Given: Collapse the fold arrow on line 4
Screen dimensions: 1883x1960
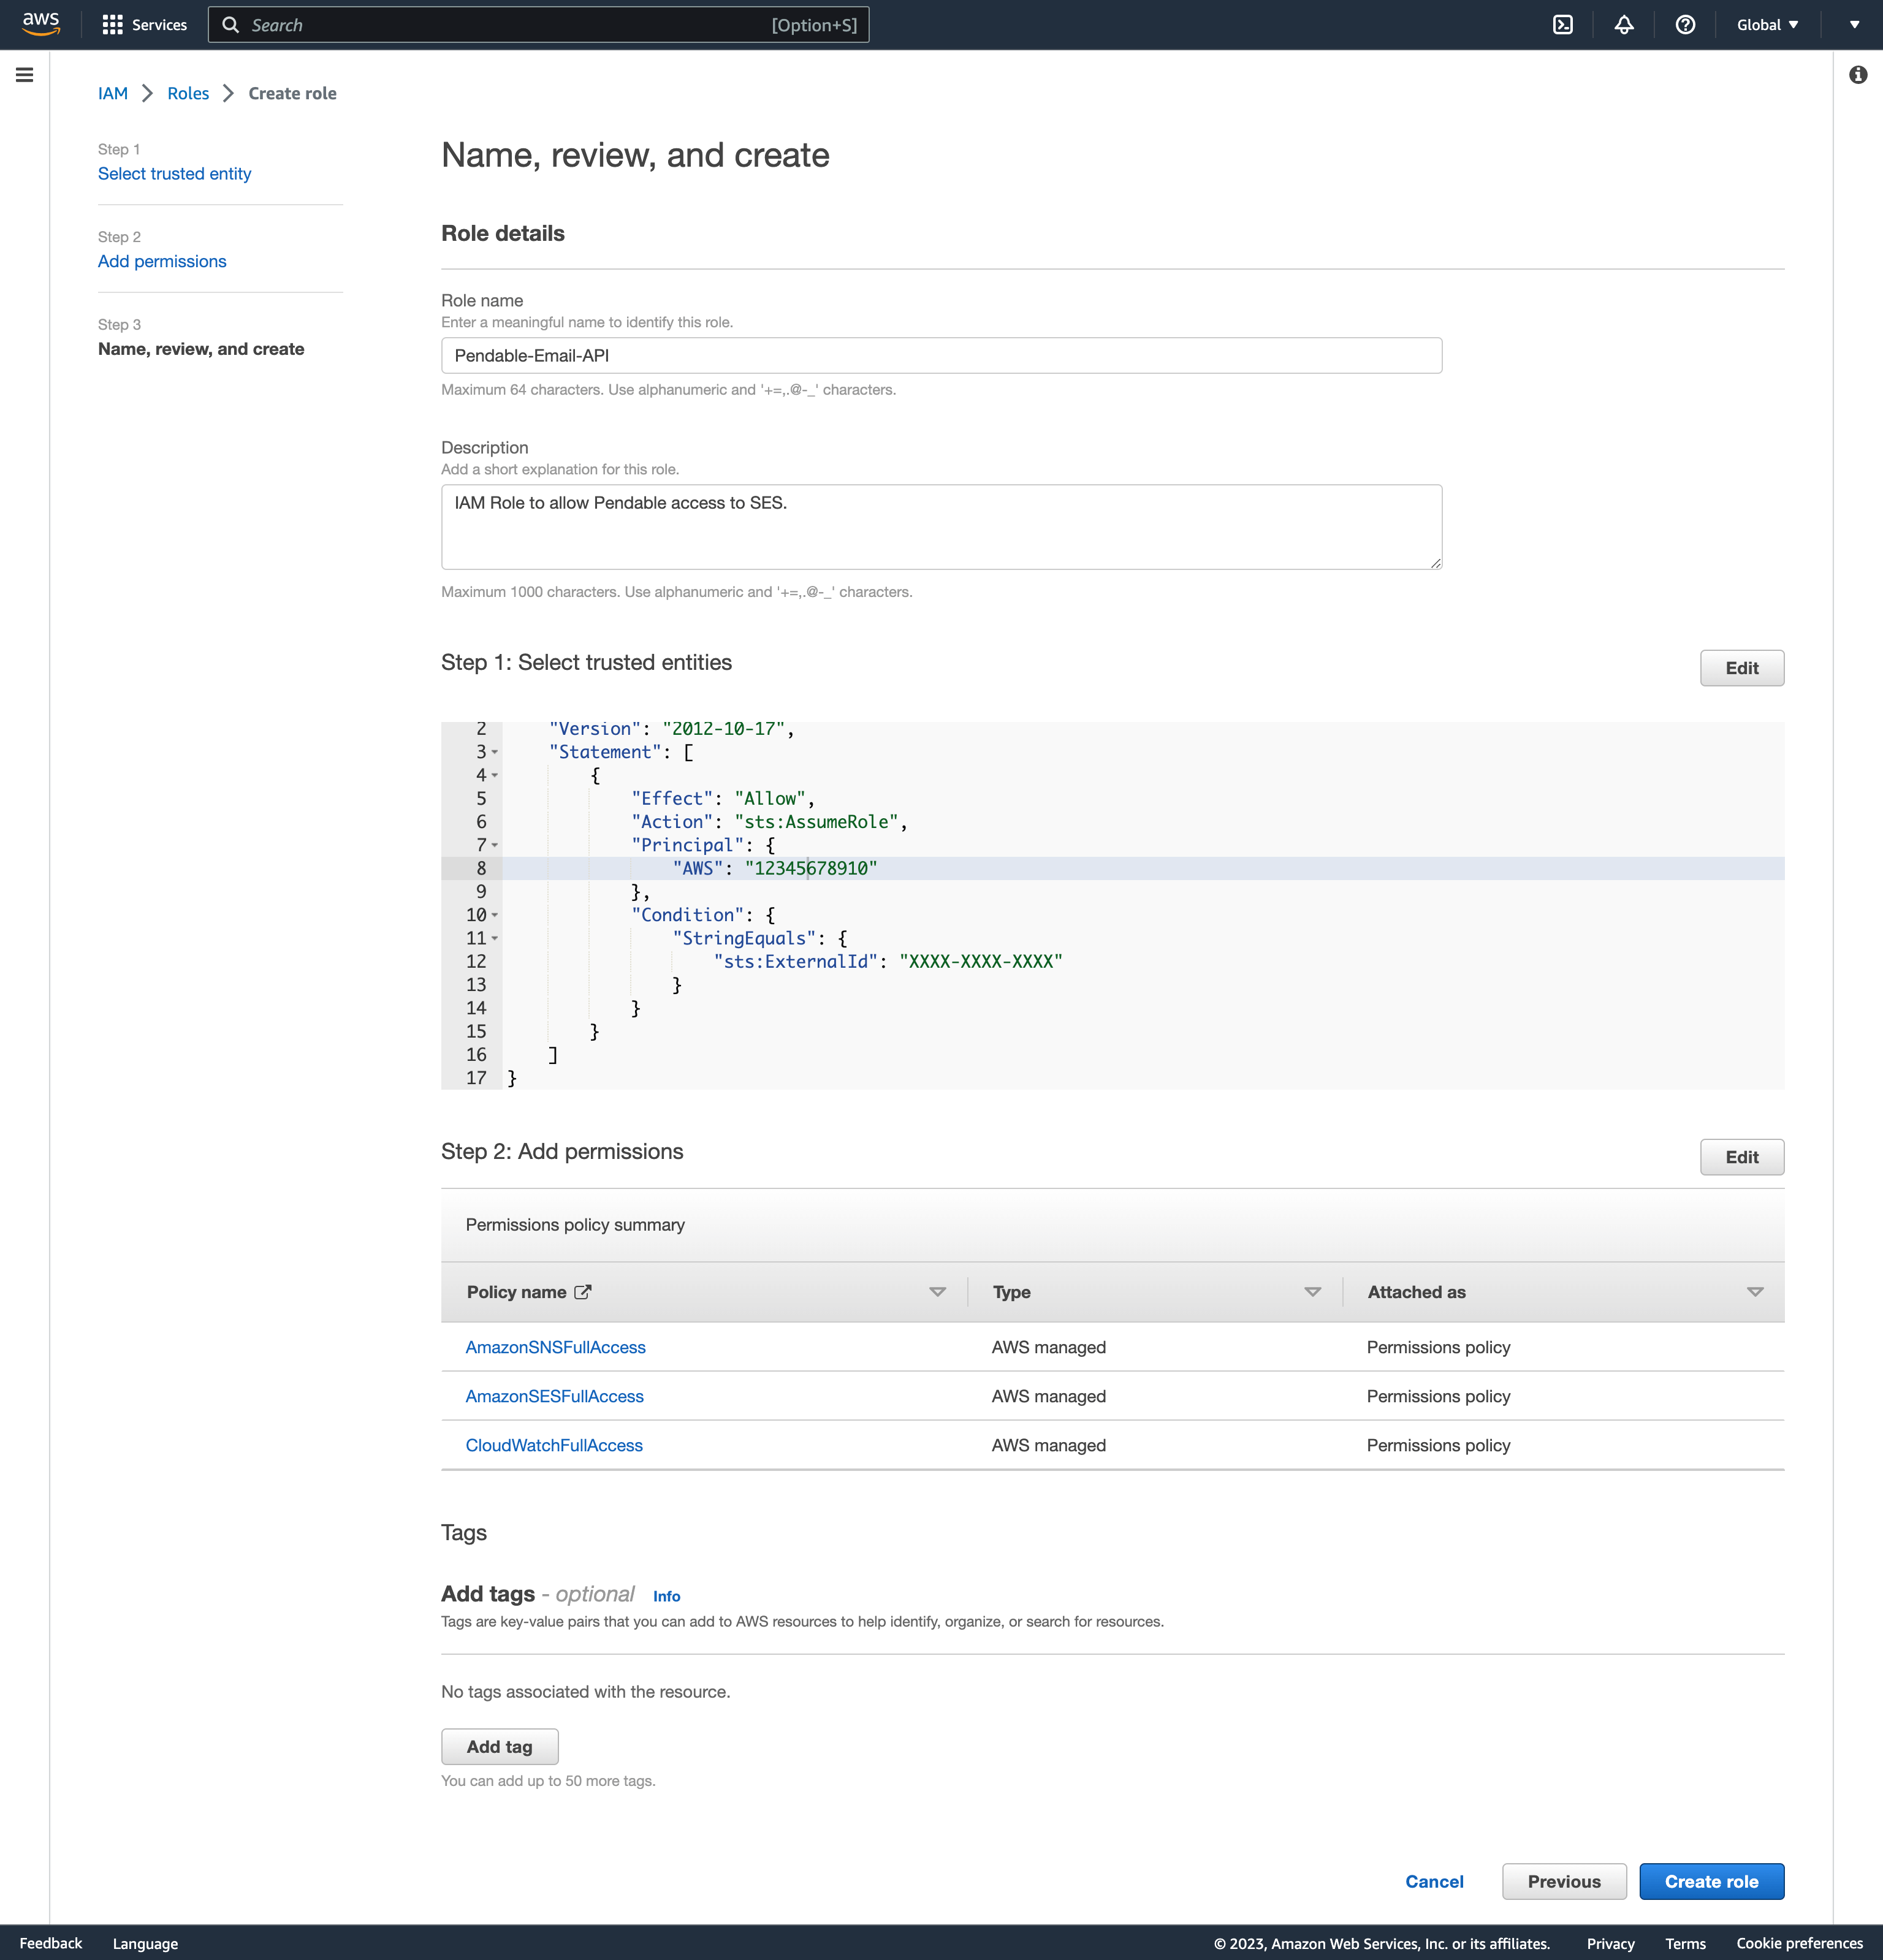Looking at the screenshot, I should click(495, 775).
